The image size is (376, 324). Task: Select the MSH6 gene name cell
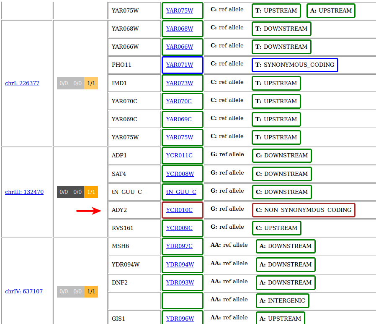(x=134, y=246)
